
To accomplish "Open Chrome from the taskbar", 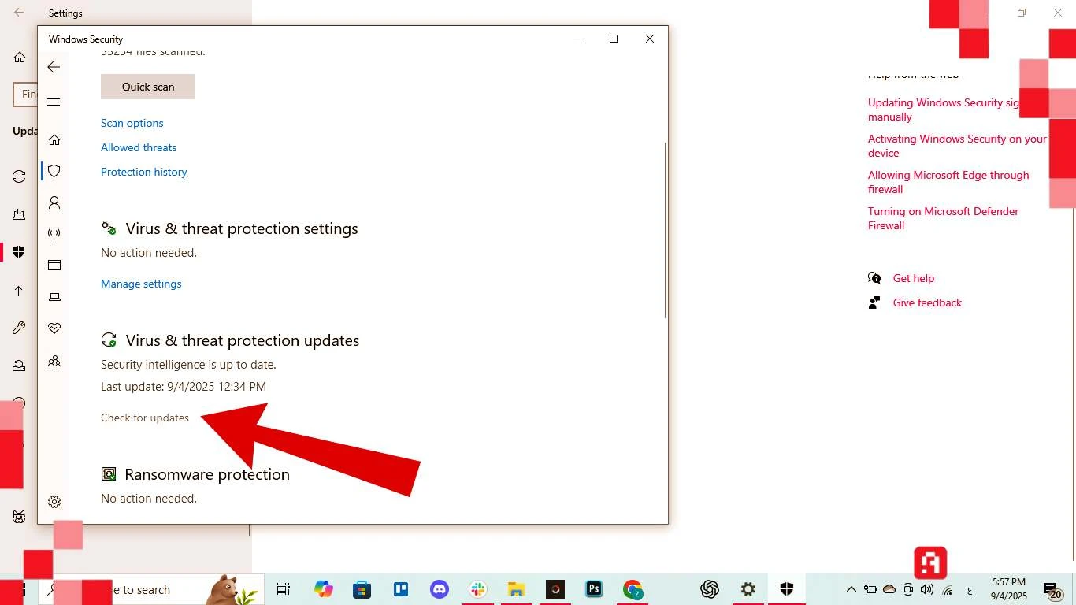I will [x=633, y=589].
